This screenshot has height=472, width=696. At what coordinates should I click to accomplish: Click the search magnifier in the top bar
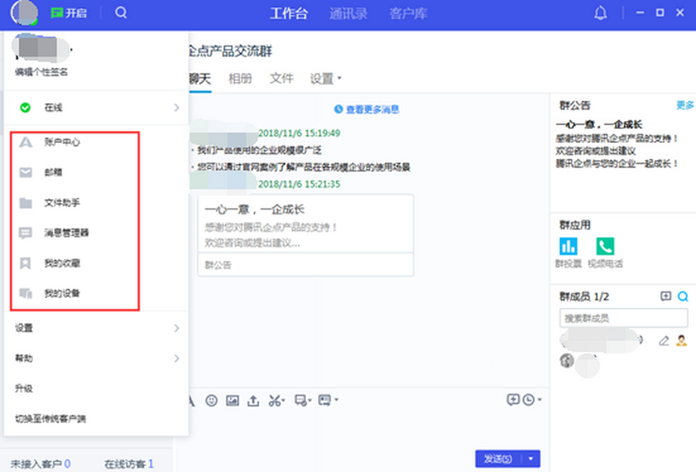coord(121,13)
